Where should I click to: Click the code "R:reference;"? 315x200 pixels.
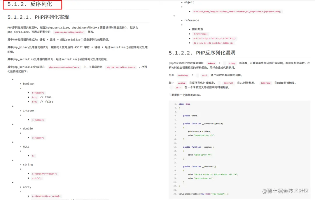point(200,34)
